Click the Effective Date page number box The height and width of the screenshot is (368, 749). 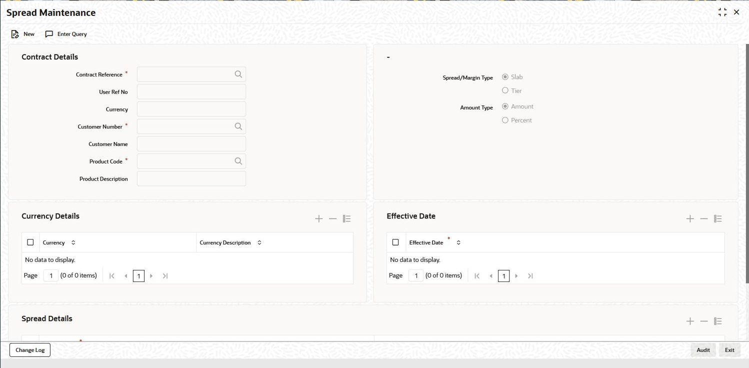point(416,275)
